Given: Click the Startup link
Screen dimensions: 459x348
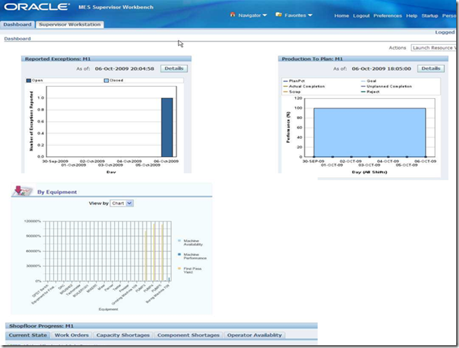Looking at the screenshot, I should pyautogui.click(x=430, y=15).
